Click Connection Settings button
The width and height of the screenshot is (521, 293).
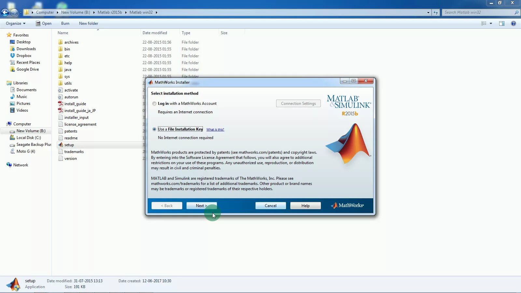click(298, 104)
